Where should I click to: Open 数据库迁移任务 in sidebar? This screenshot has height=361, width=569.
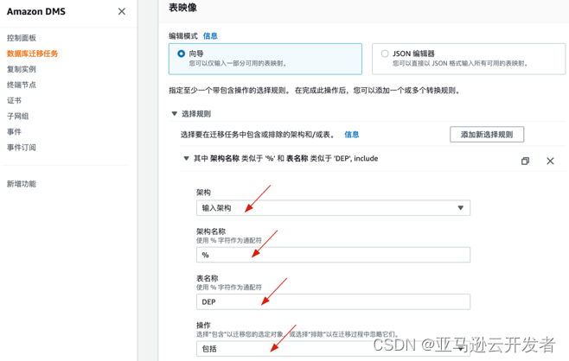coord(33,54)
